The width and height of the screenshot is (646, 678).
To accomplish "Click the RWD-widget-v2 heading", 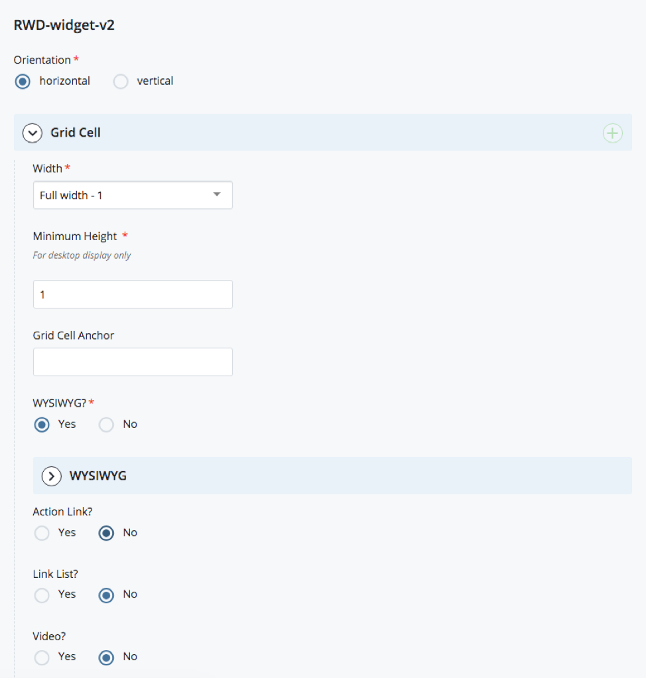I will 64,25.
